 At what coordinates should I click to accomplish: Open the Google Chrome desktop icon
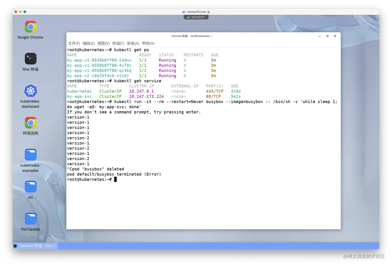31,27
